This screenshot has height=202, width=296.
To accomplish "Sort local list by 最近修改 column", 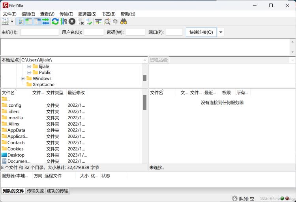I will click(77, 93).
